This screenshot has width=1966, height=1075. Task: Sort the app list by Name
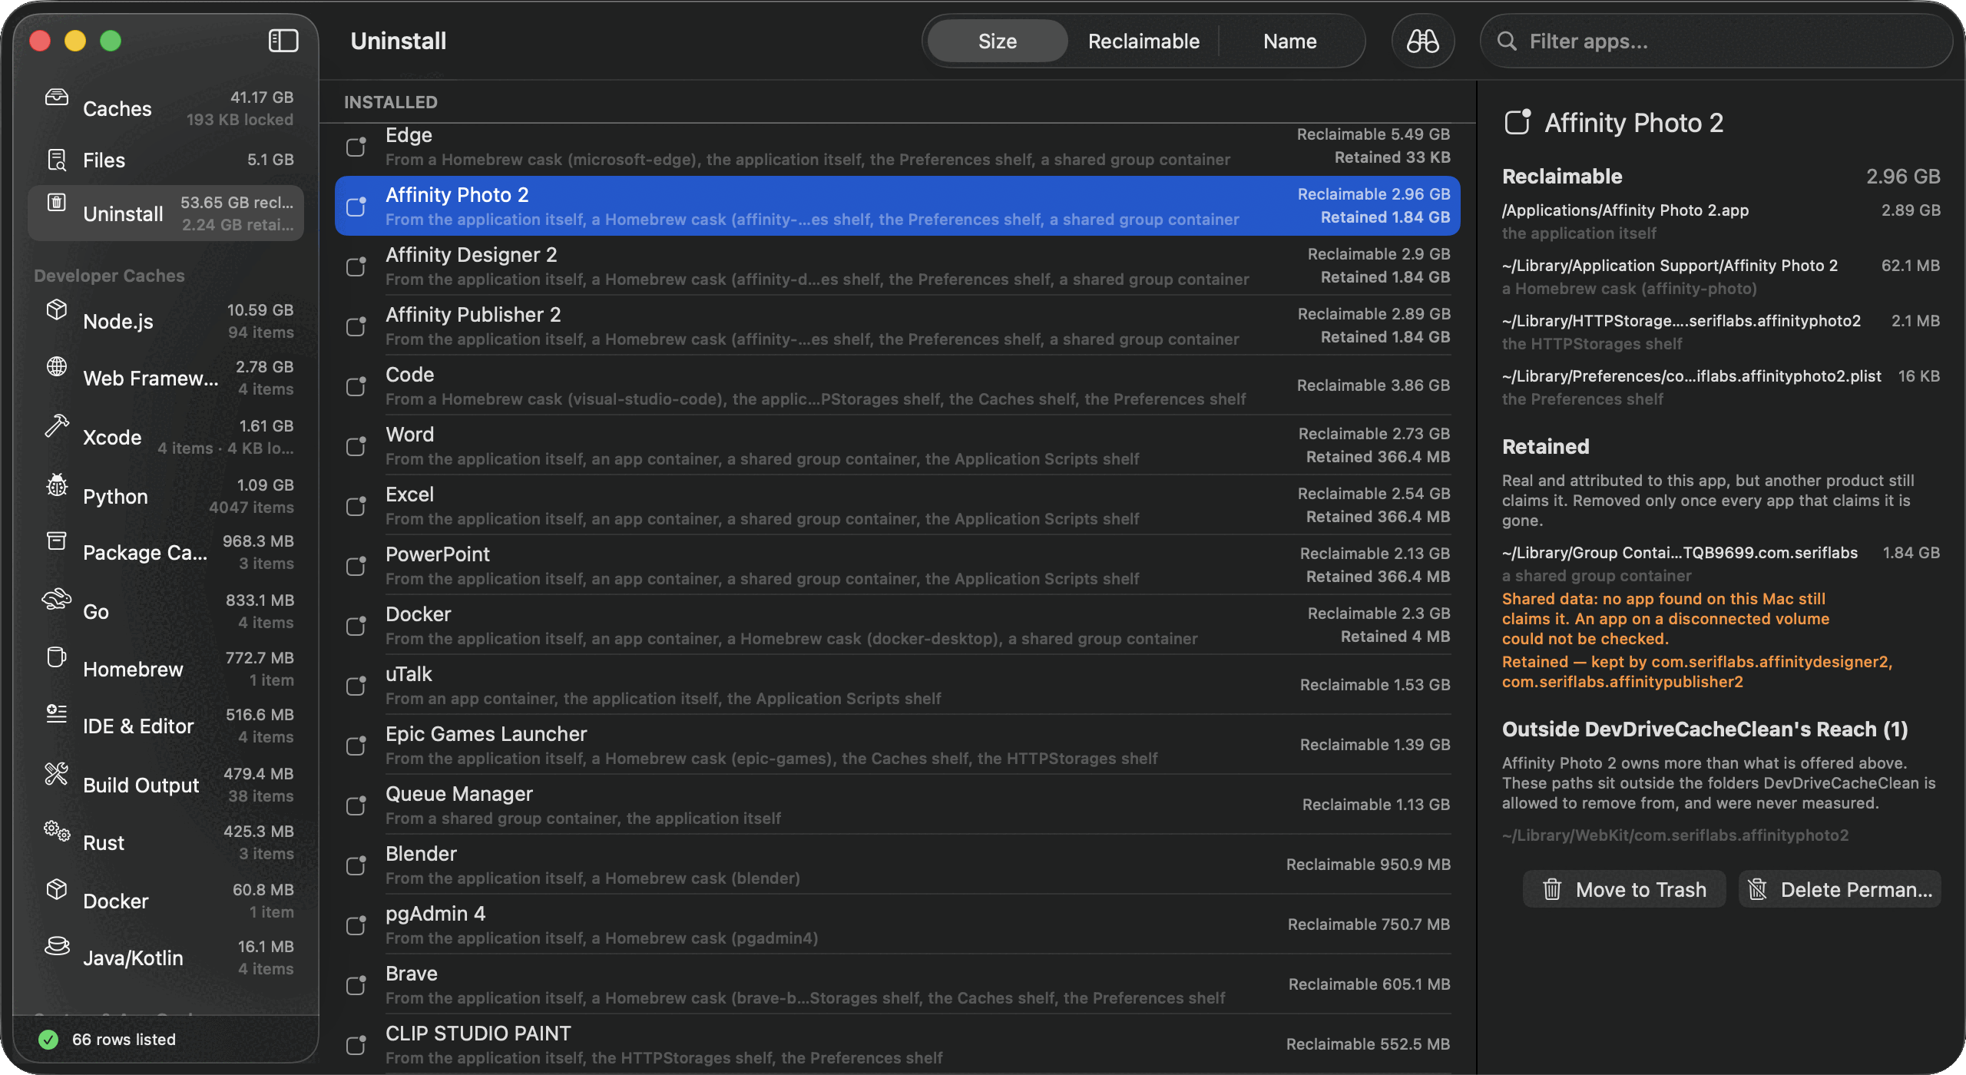pyautogui.click(x=1290, y=41)
